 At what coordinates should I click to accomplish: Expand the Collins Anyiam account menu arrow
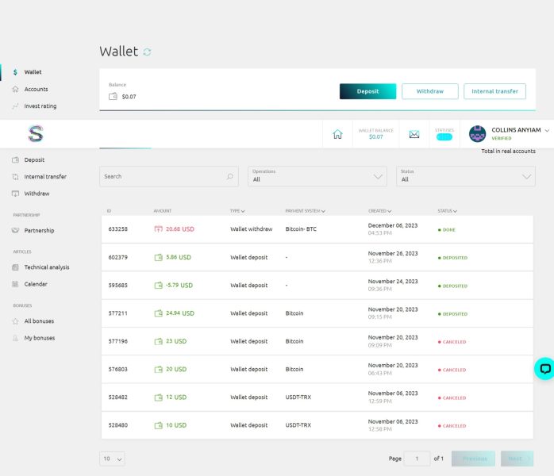tap(547, 130)
